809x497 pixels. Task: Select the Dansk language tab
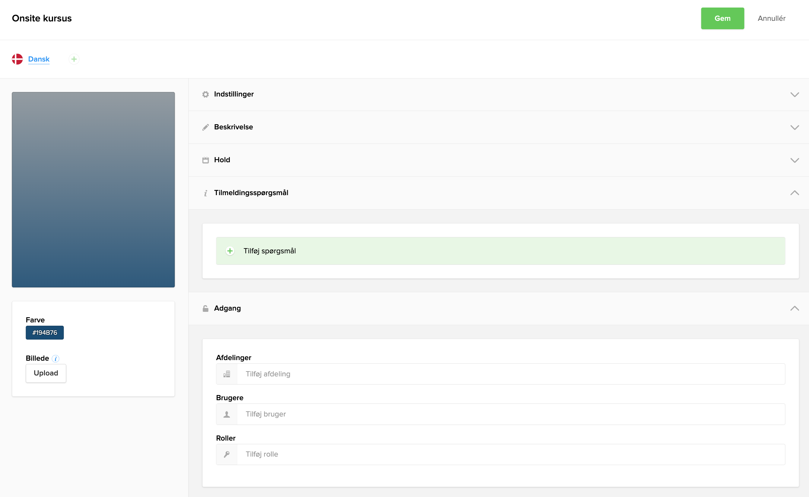(x=39, y=59)
